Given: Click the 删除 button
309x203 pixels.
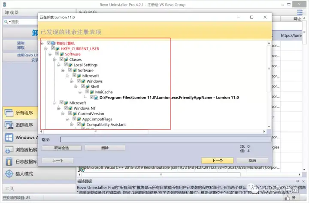Looking at the screenshot, I should pyautogui.click(x=105, y=148).
